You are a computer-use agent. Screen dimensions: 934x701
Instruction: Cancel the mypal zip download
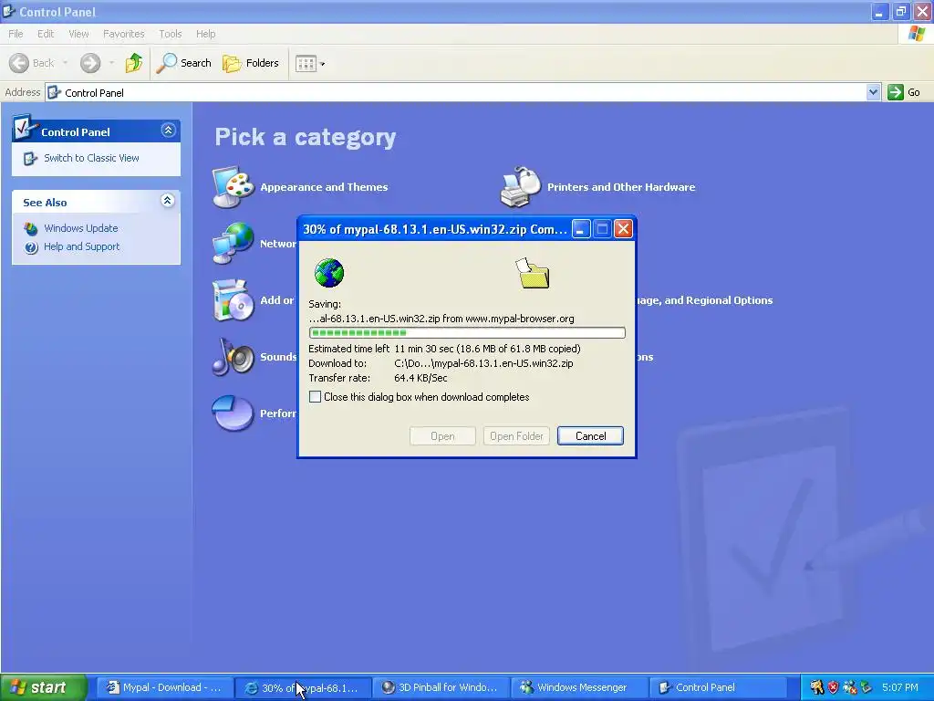pyautogui.click(x=590, y=435)
